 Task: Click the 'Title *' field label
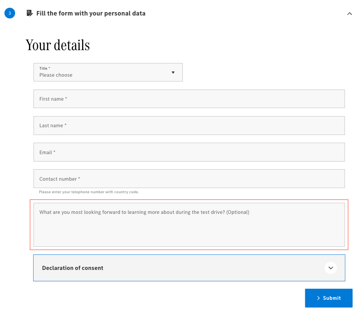[45, 68]
